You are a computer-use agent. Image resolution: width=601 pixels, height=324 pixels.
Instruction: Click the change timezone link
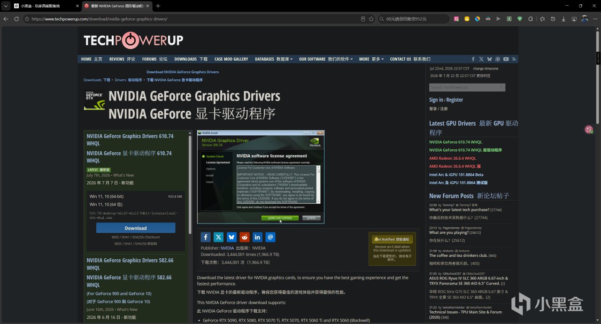click(x=485, y=69)
